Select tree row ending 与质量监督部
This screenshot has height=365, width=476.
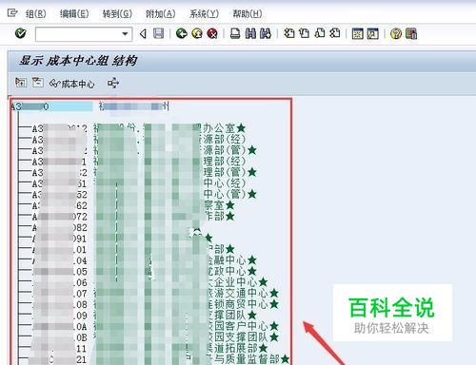(x=160, y=359)
